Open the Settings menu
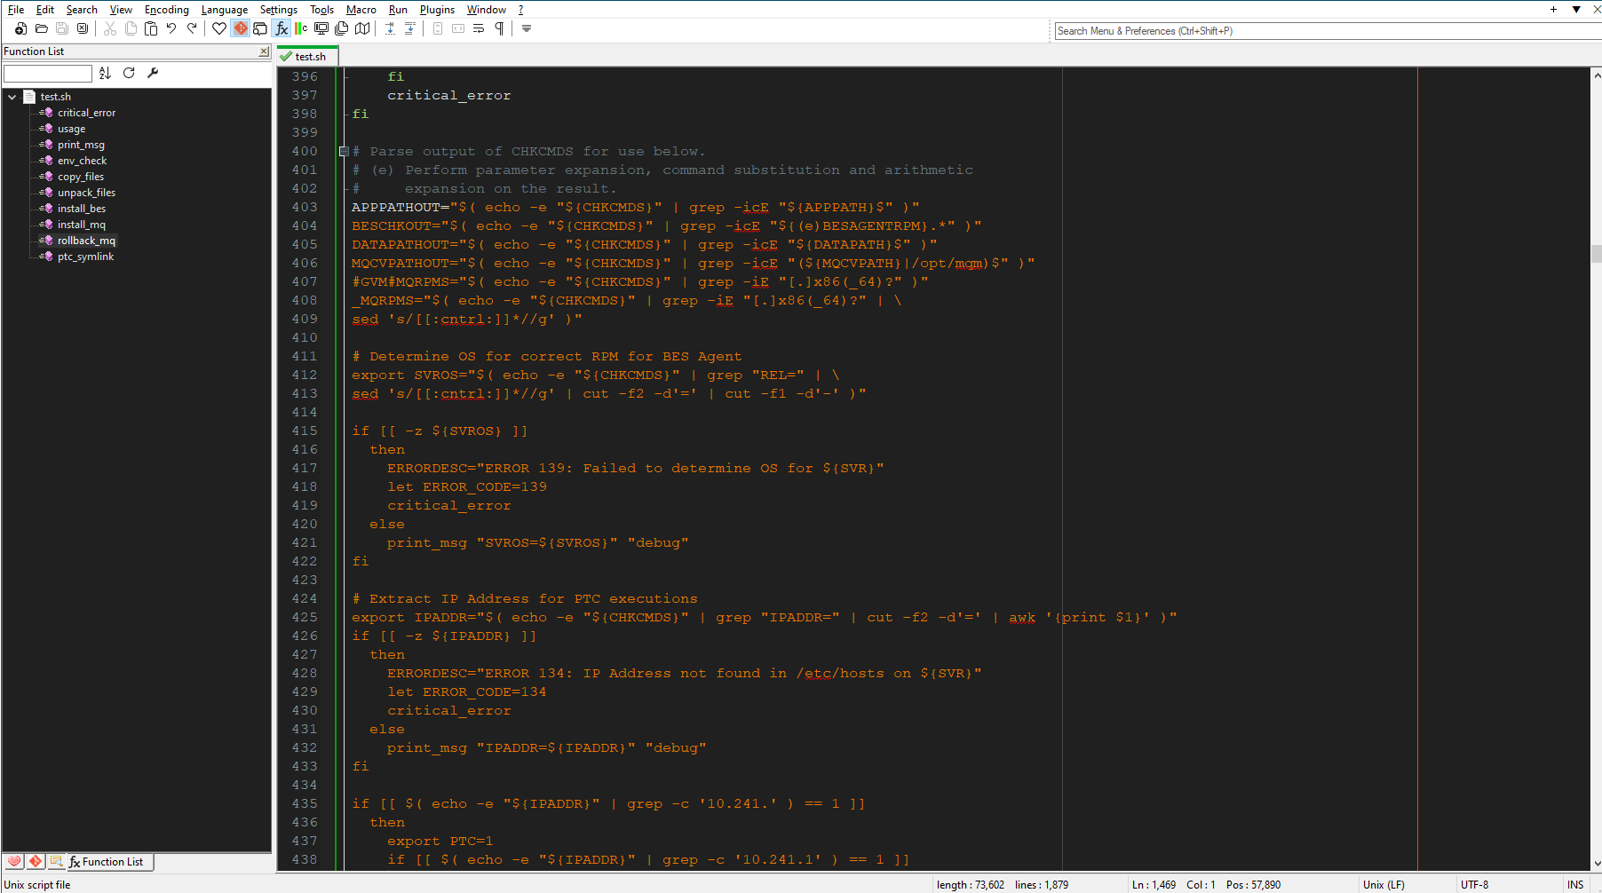This screenshot has width=1602, height=893. tap(279, 10)
